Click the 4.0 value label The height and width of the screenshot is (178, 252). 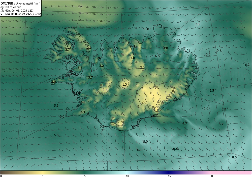166,48
